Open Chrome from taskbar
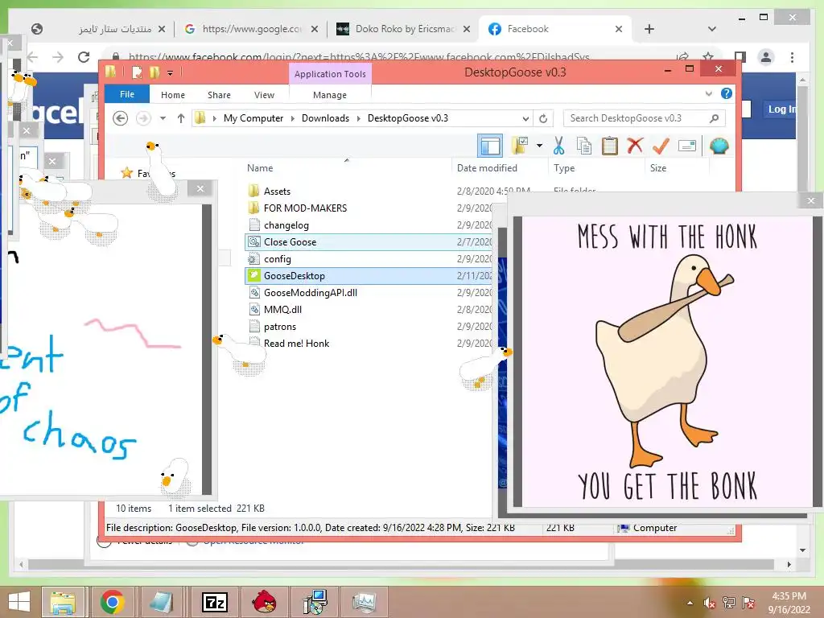 112,602
